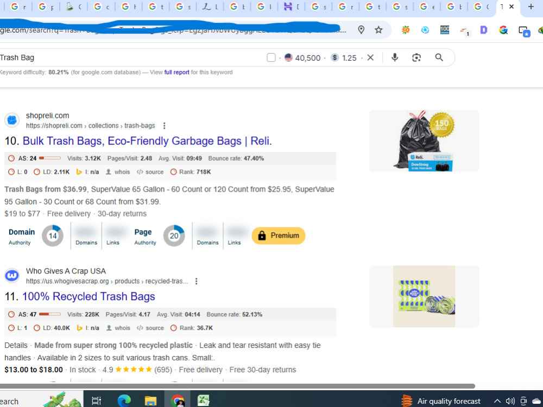Click the US flag volume indicator
The width and height of the screenshot is (543, 407).
(288, 58)
